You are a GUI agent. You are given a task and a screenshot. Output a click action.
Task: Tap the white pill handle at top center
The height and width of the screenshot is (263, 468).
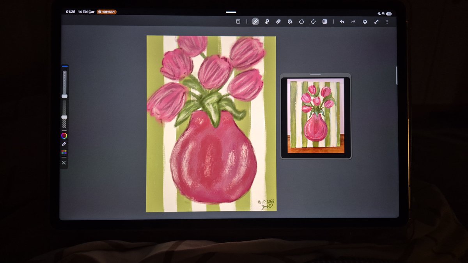coord(231,12)
